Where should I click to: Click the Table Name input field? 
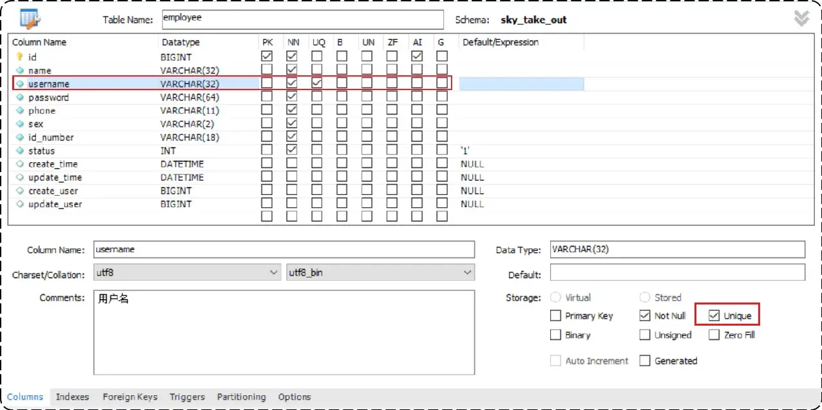coord(303,19)
